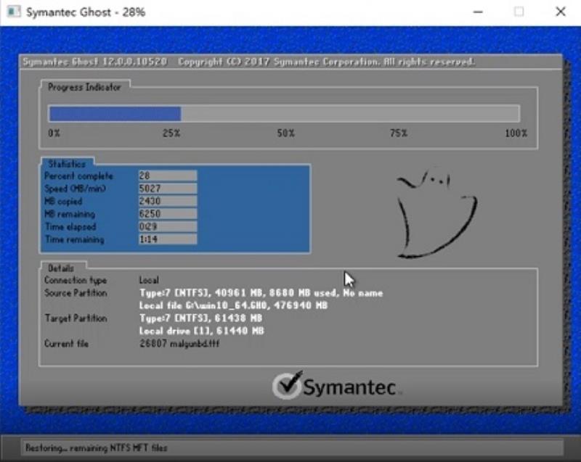Click the MB remaining label
The width and height of the screenshot is (581, 462).
coord(70,214)
